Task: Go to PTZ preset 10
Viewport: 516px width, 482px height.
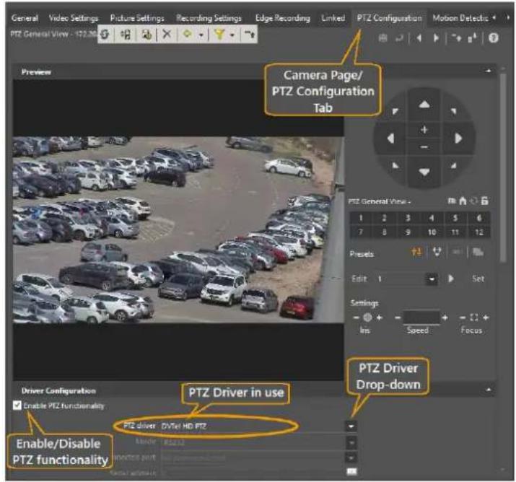Action: (x=432, y=232)
